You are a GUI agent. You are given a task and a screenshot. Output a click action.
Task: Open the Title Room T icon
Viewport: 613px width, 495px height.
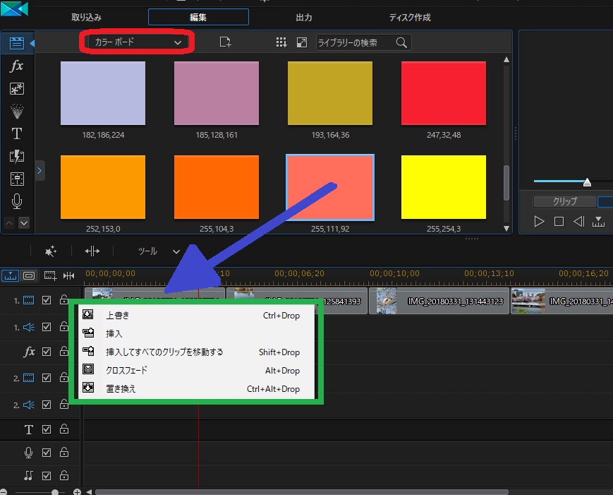pos(17,133)
